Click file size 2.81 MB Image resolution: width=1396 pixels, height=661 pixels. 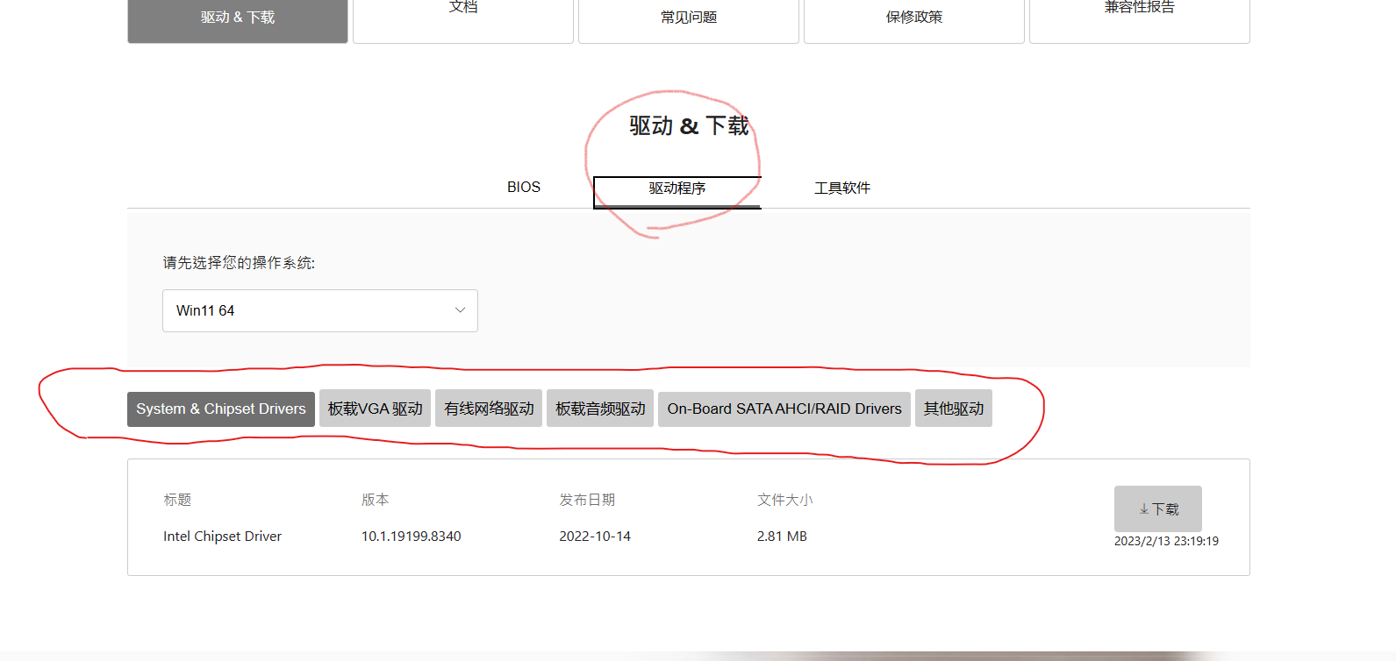[x=782, y=537]
